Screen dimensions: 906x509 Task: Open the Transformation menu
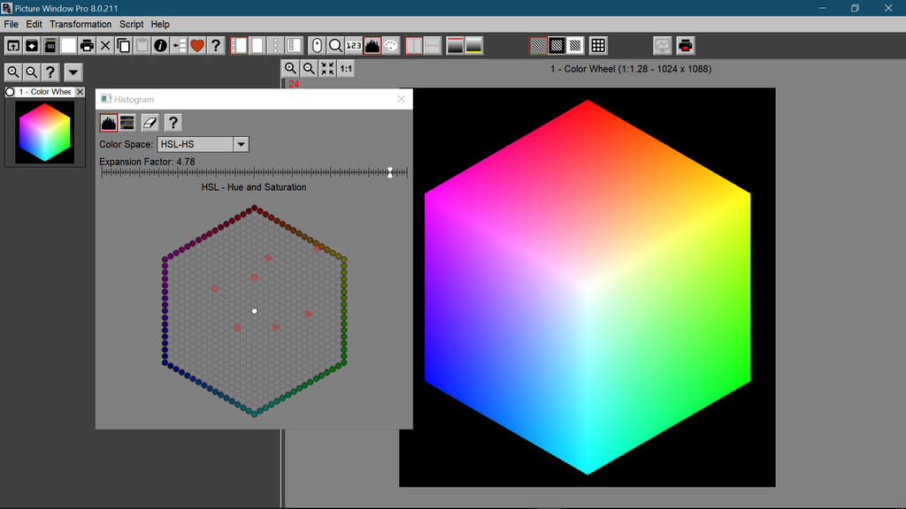pyautogui.click(x=81, y=24)
